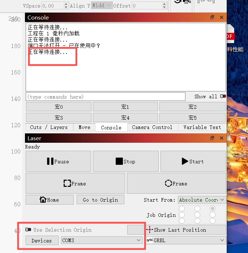Switch to Cuts / Layers tab
The width and height of the screenshot is (248, 253).
pyautogui.click(x=49, y=127)
